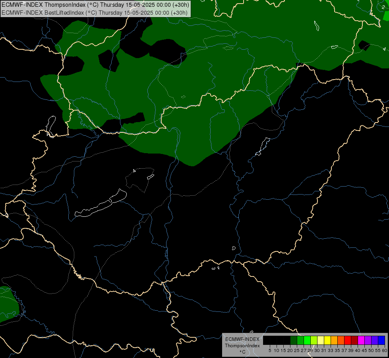Select the violet 50–55 legend swatch
The image size is (389, 358).
pyautogui.click(x=375, y=340)
